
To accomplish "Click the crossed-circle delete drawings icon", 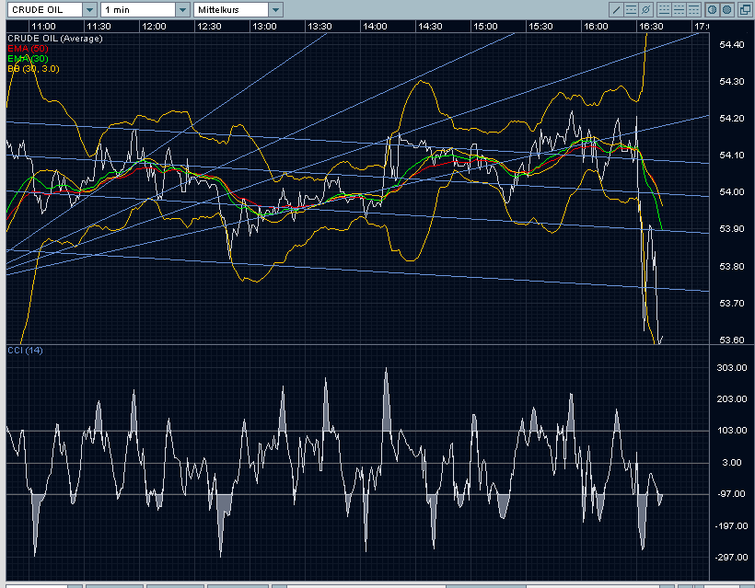I will point(645,9).
